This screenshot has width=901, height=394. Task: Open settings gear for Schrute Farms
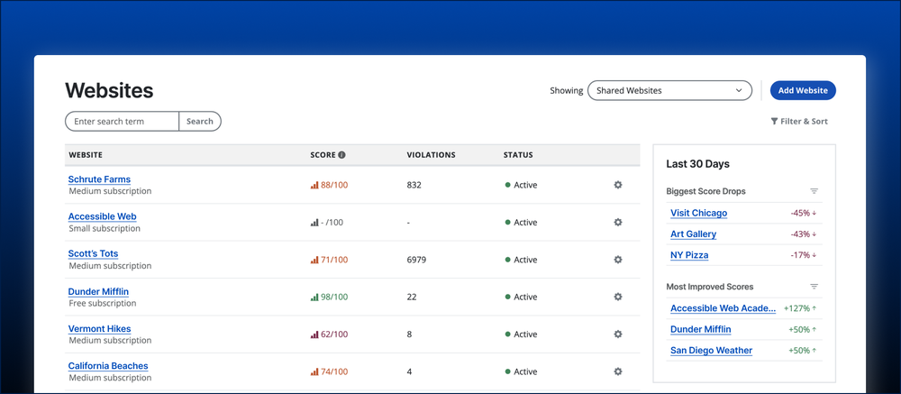618,185
